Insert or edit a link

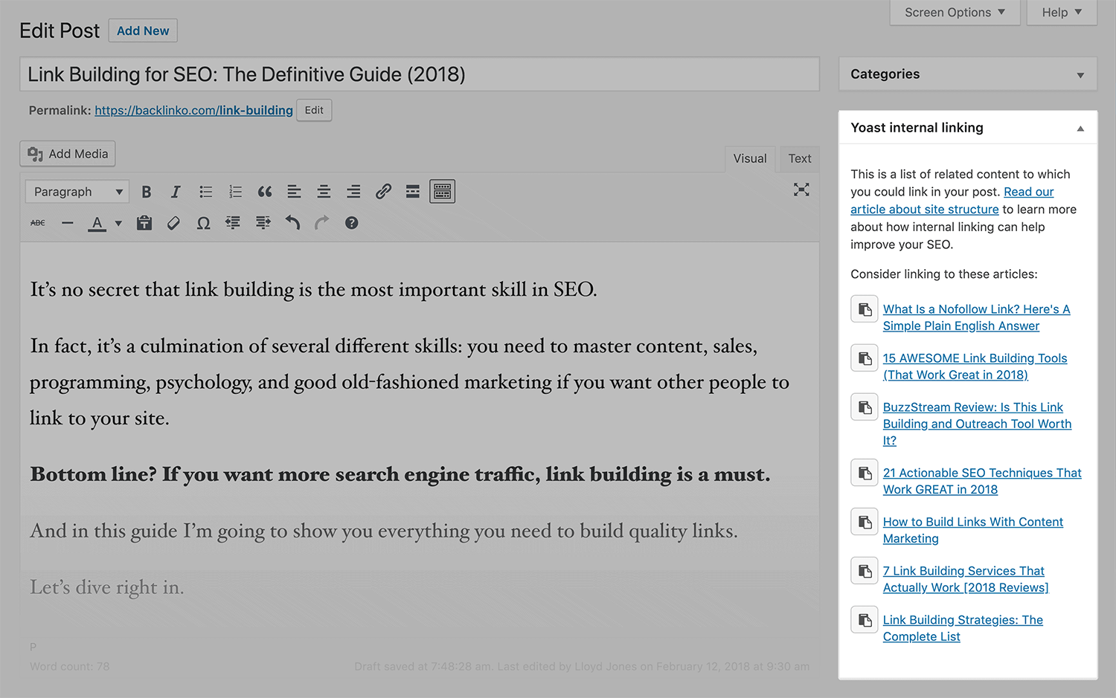383,192
